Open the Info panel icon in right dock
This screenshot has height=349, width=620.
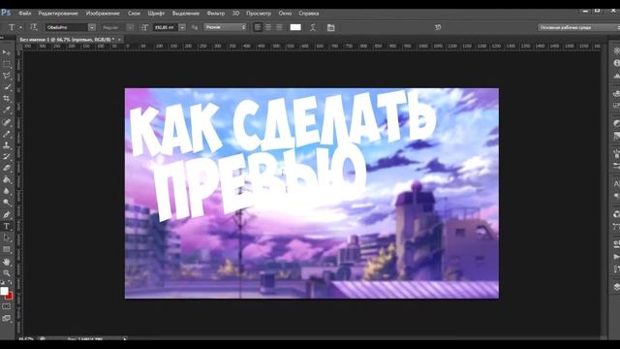(616, 63)
